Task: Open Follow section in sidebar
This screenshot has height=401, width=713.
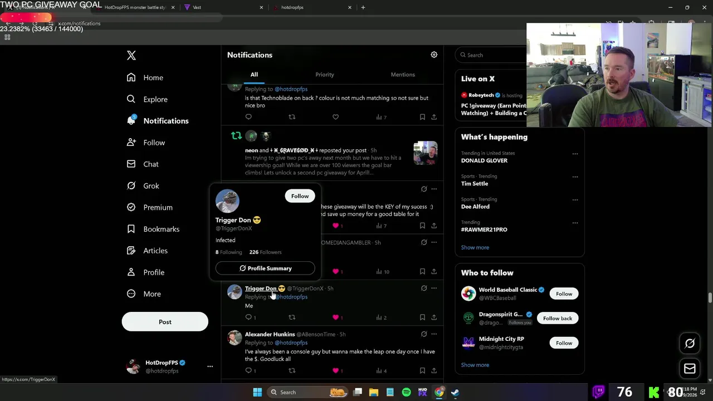Action: coord(146,143)
